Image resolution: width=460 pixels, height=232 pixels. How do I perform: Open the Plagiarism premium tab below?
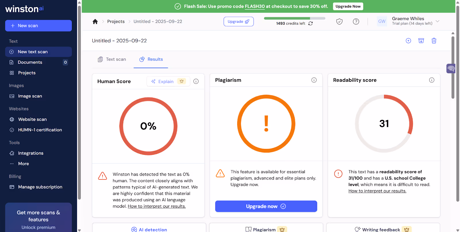pos(266,228)
